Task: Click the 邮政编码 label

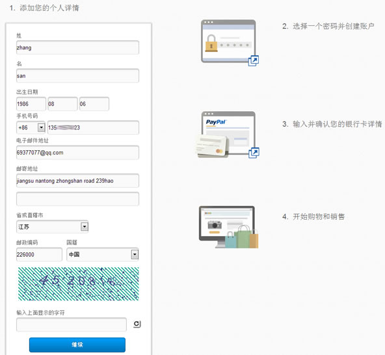Action: 27,243
